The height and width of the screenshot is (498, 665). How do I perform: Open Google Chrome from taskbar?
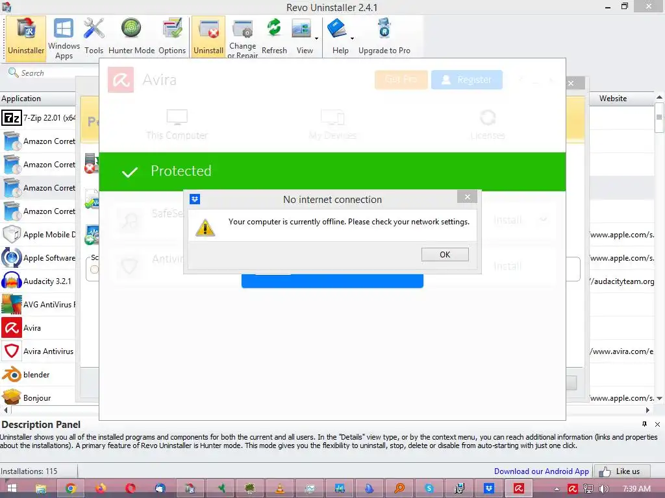[71, 488]
